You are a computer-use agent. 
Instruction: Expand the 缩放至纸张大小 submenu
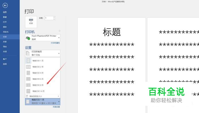(43, 96)
